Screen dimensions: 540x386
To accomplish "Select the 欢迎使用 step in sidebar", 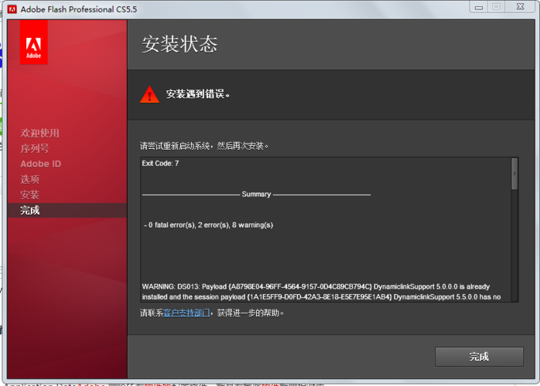I will coord(39,133).
